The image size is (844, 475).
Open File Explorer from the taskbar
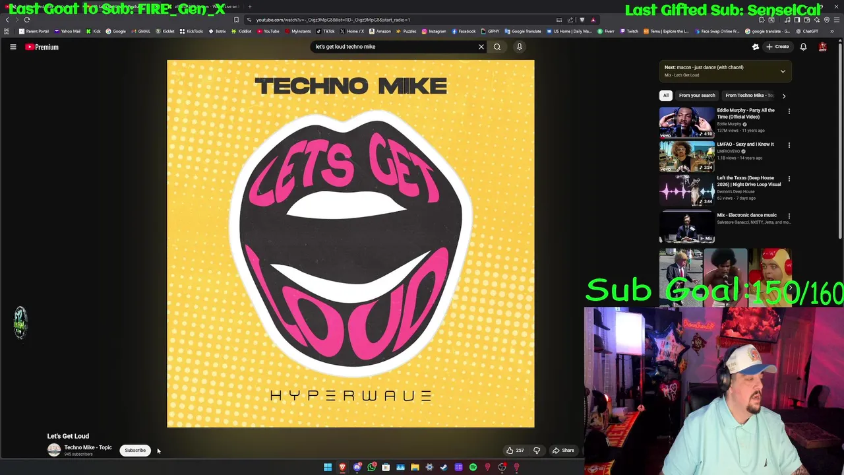(x=415, y=468)
